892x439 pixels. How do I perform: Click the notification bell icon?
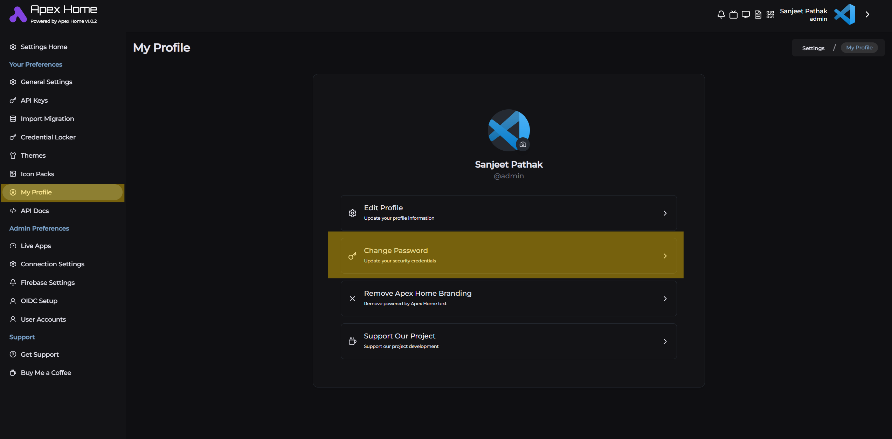[721, 15]
